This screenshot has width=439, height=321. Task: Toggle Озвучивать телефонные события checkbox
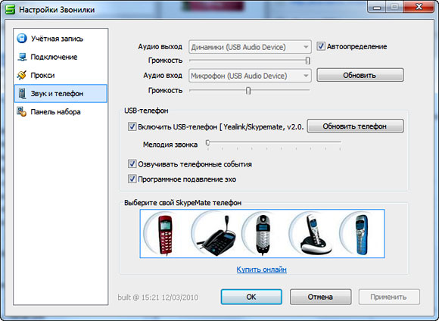point(132,164)
